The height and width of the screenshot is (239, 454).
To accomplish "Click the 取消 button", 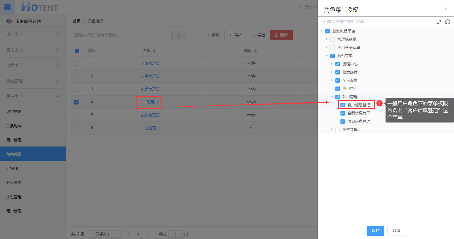I will coord(396,231).
